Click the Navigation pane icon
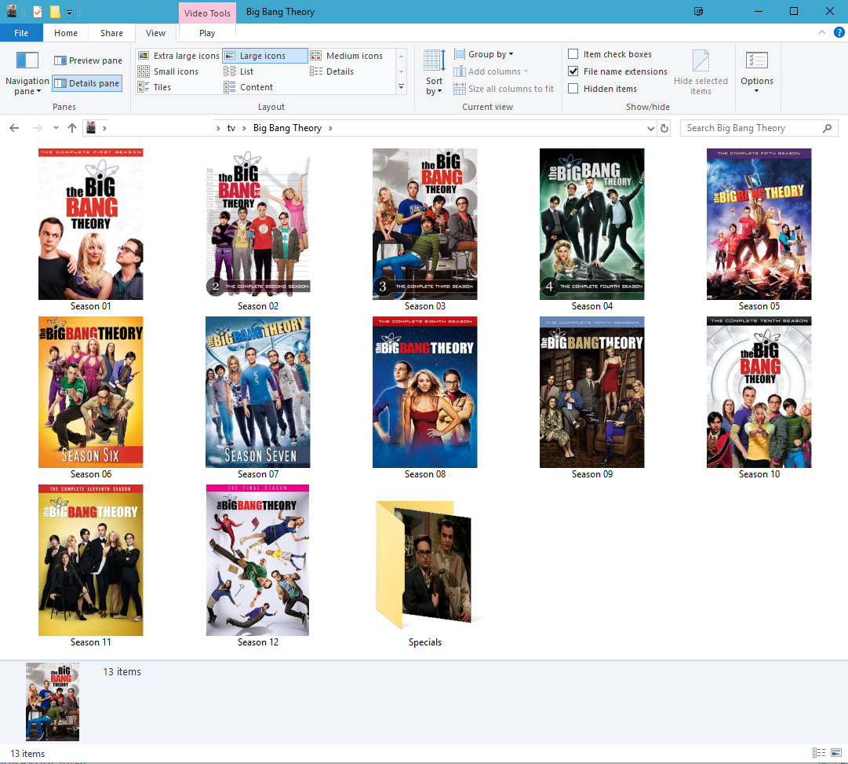Screen dimensions: 848x764 pos(27,61)
